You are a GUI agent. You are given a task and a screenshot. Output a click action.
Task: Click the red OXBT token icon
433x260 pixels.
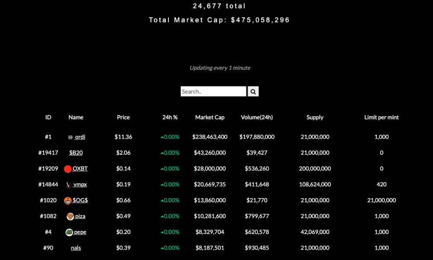coord(68,169)
